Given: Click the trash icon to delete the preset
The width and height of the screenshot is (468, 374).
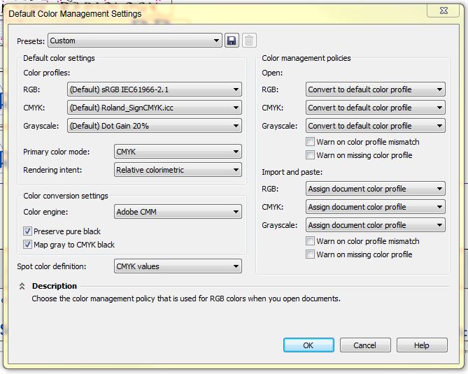Looking at the screenshot, I should click(249, 41).
